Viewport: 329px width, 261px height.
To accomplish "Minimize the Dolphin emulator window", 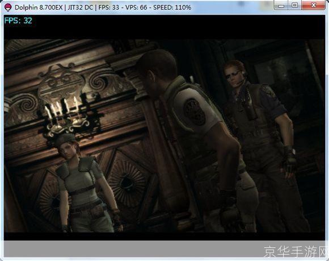I will (281, 5).
